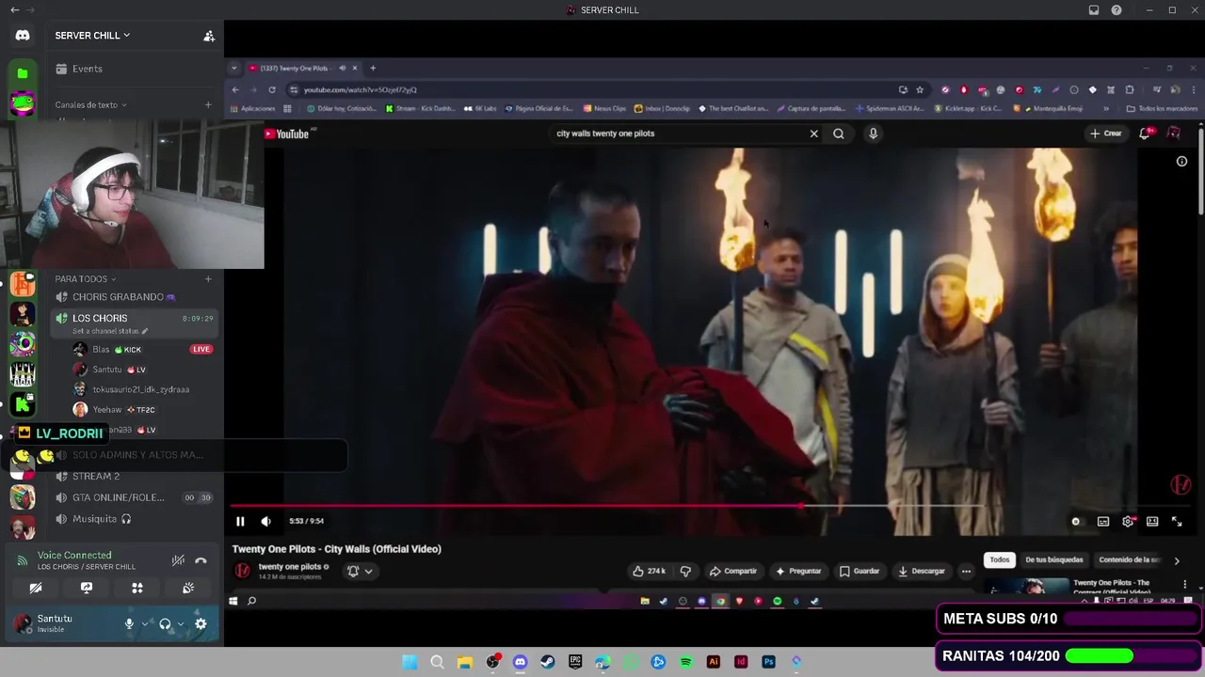Screen dimensions: 1205x677
Task: Toggle subtitles on the YouTube player
Action: tap(1103, 522)
